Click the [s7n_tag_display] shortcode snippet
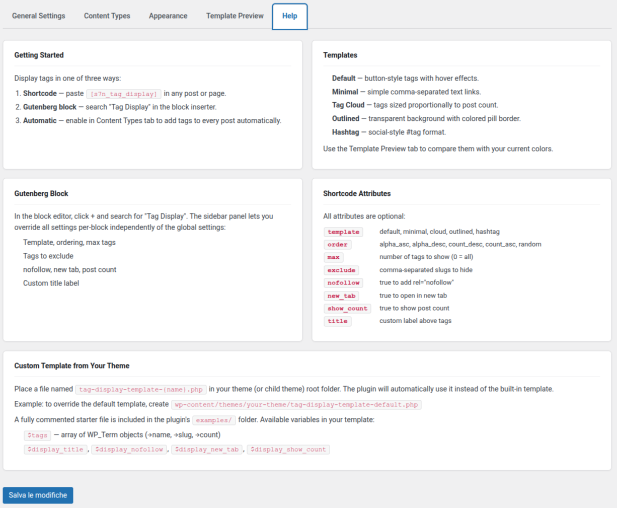 tap(124, 94)
